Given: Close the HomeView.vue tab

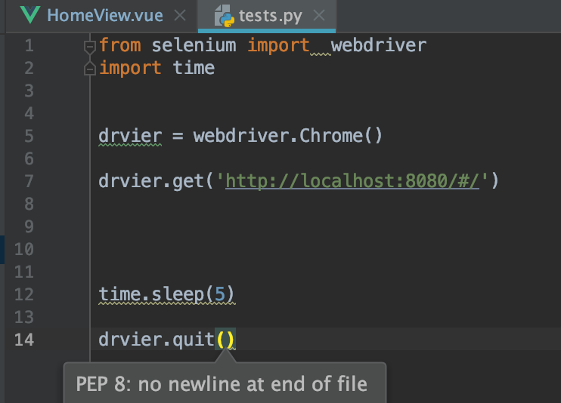Looking at the screenshot, I should click(180, 15).
